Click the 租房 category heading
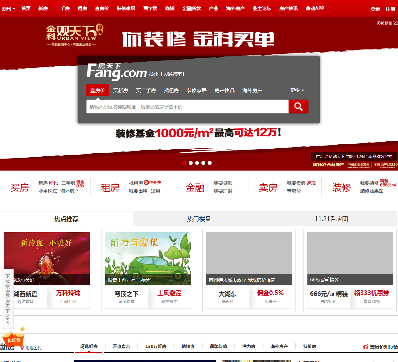 (x=110, y=187)
